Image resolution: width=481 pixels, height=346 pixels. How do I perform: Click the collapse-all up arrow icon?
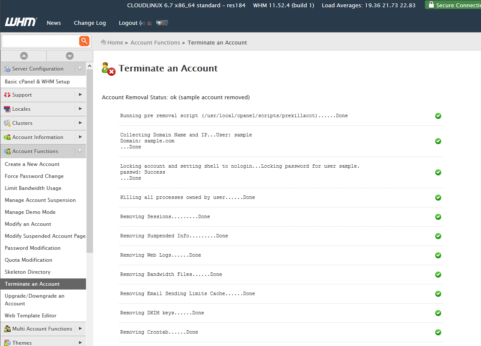point(24,56)
